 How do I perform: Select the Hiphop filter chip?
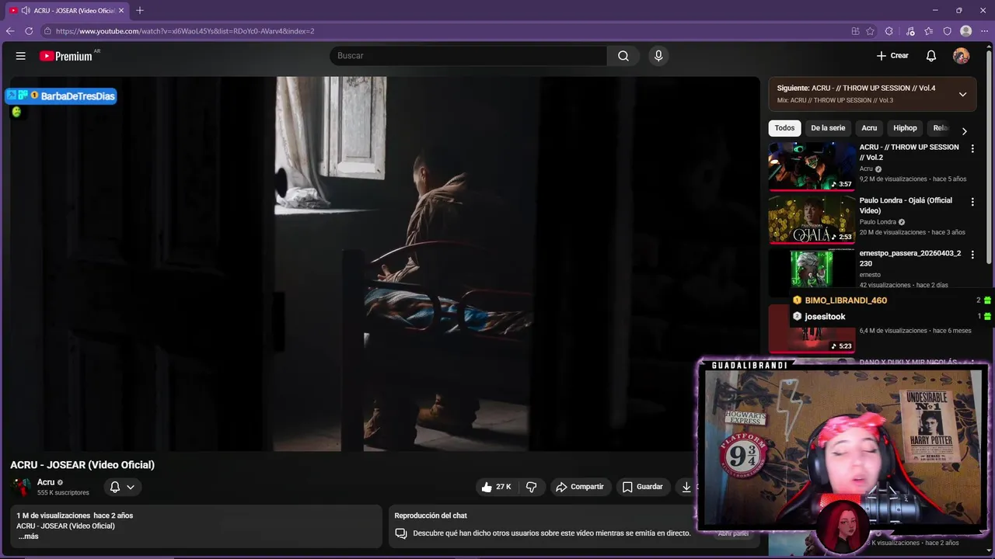tap(905, 128)
